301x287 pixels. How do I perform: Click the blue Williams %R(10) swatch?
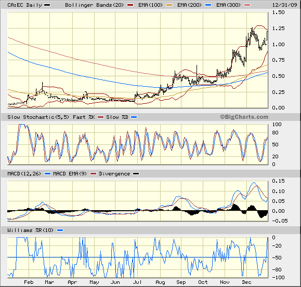pos(60,230)
